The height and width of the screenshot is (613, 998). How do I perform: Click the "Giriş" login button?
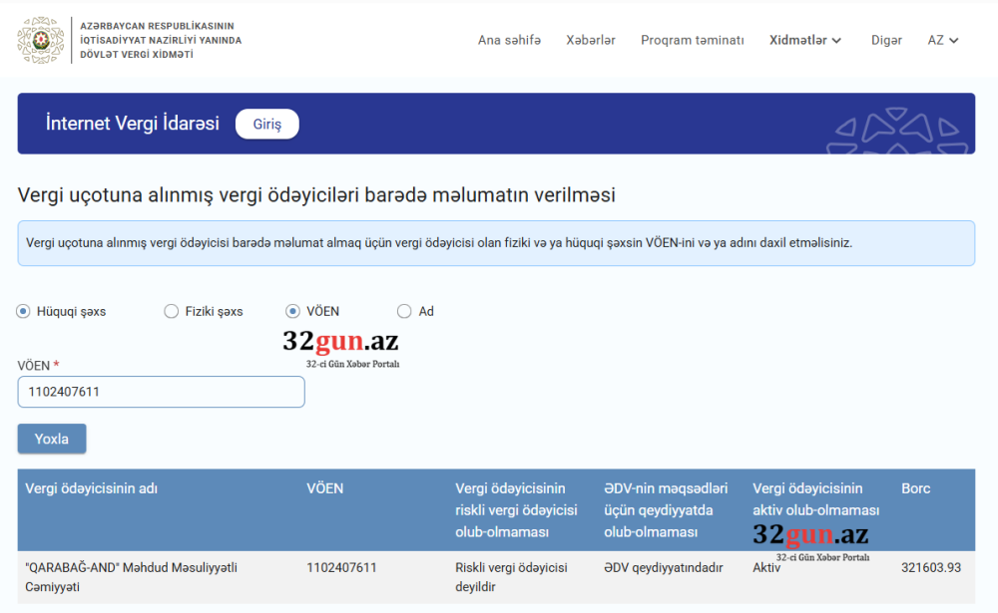266,123
